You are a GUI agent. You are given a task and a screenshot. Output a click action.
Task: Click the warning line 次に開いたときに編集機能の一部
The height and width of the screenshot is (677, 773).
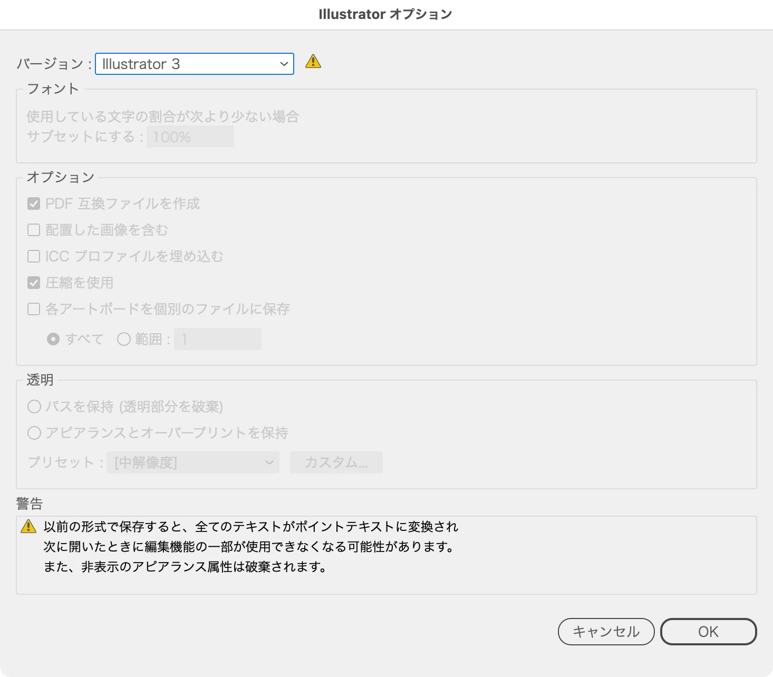point(139,547)
